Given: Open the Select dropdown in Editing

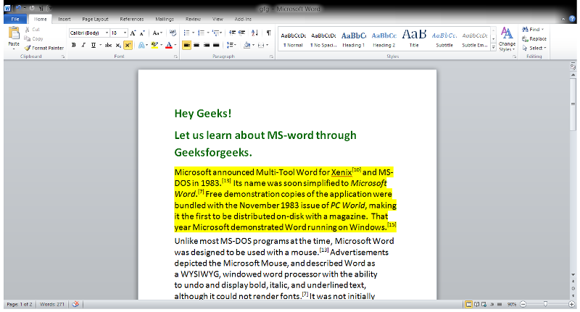Looking at the screenshot, I should coord(535,48).
